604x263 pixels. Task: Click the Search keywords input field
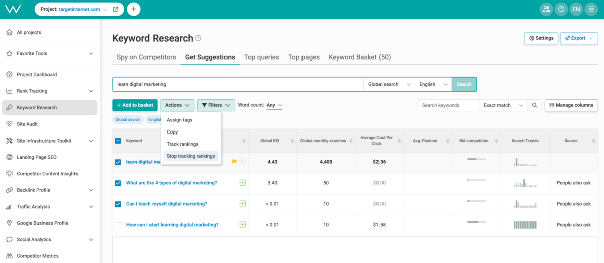(x=448, y=105)
